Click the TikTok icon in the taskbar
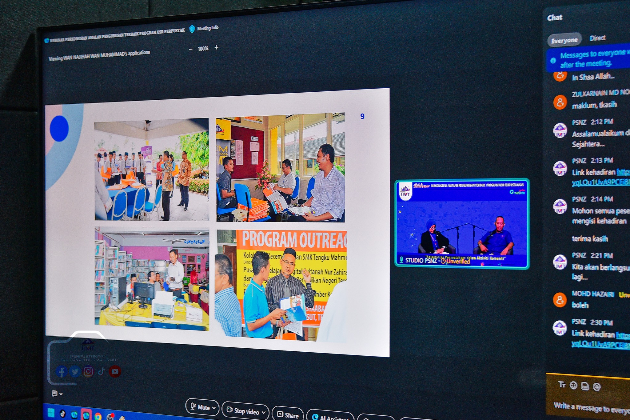 click(62, 414)
